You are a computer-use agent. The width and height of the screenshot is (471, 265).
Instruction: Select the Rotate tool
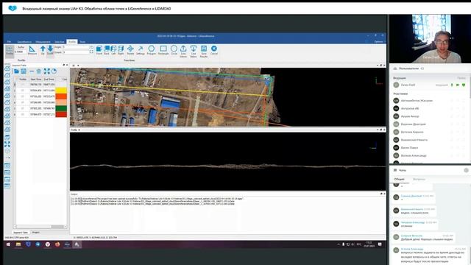tap(130, 50)
